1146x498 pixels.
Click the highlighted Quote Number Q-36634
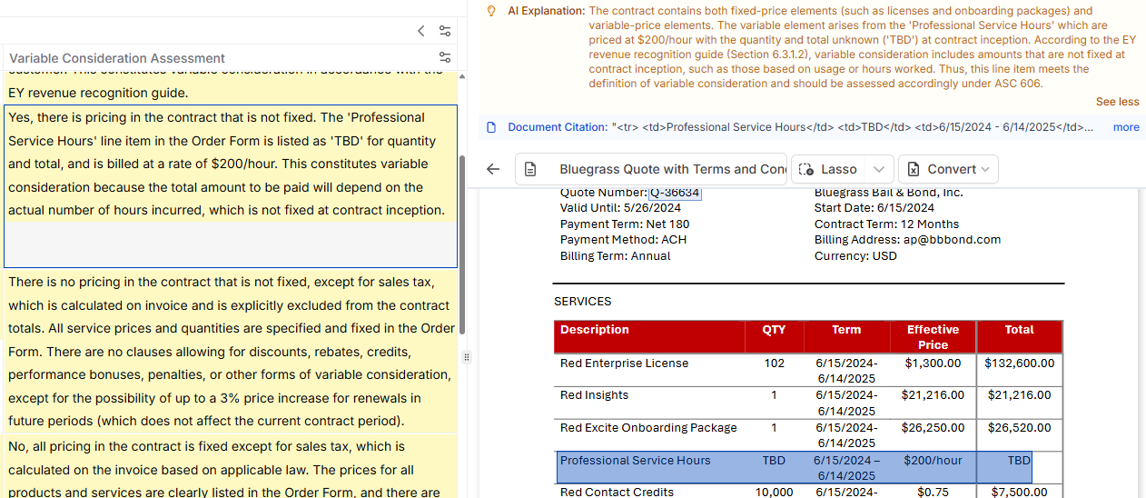tap(675, 192)
